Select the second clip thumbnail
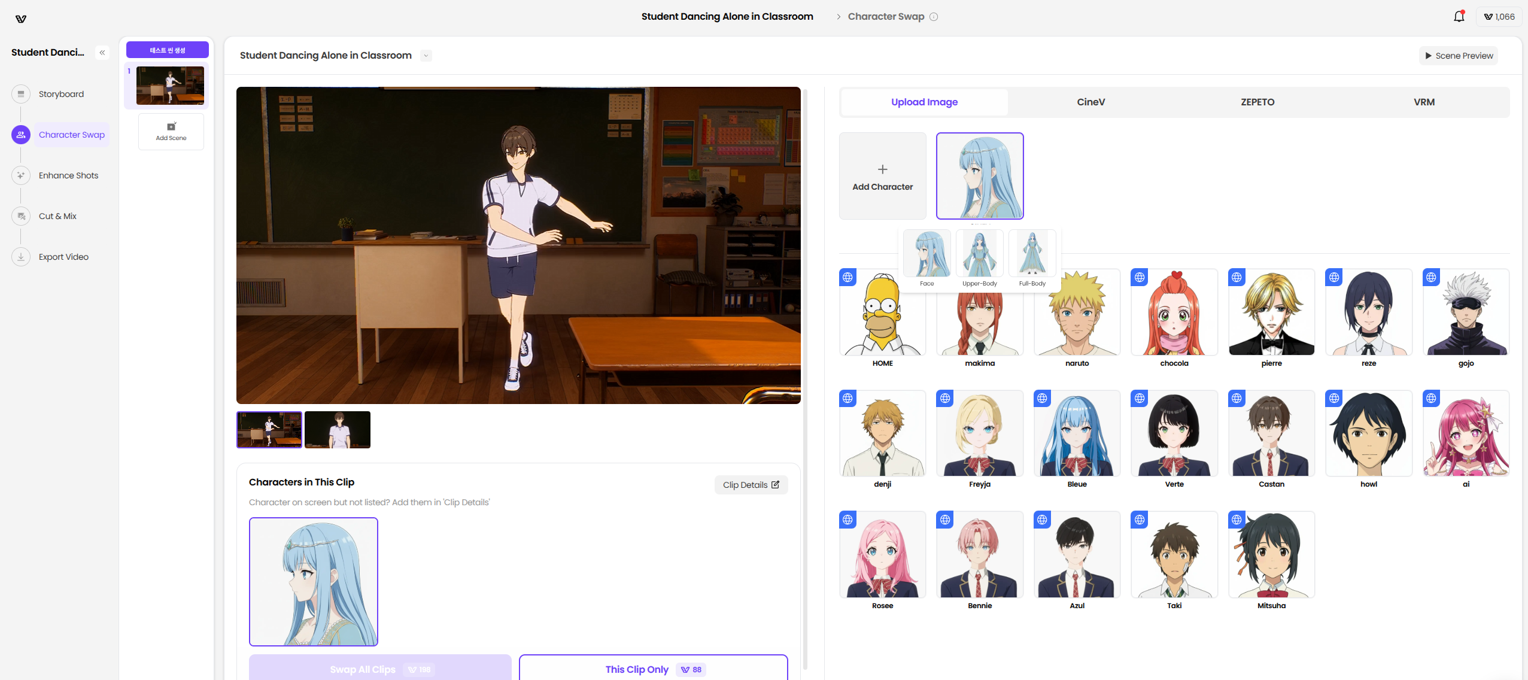This screenshot has height=680, width=1528. [x=337, y=430]
